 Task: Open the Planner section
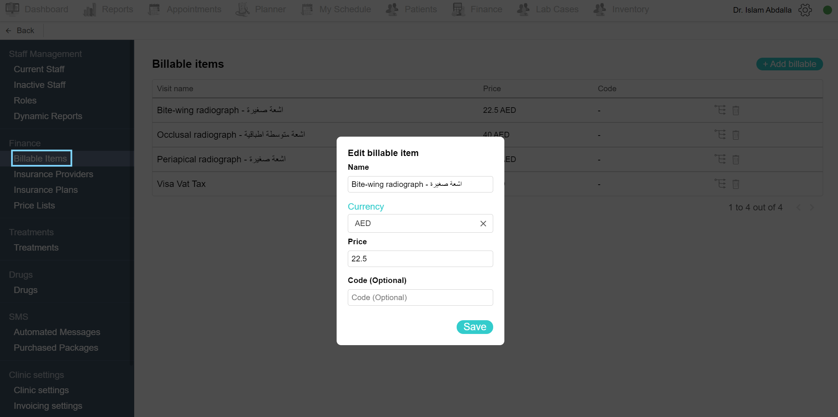point(261,9)
